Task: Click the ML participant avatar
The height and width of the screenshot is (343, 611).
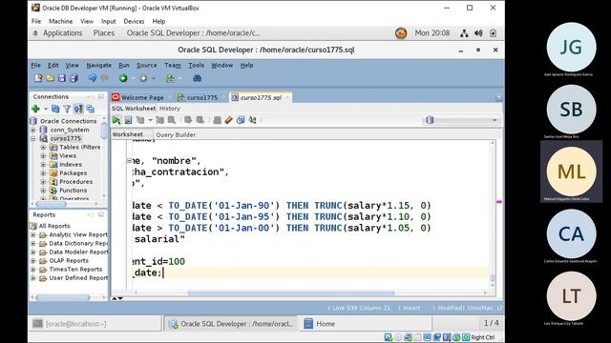Action: [x=571, y=171]
